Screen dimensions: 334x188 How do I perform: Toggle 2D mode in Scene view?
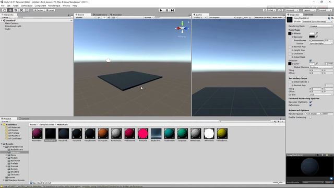99,17
